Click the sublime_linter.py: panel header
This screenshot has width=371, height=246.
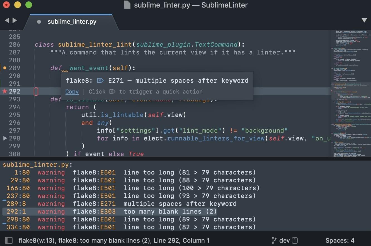pos(38,164)
